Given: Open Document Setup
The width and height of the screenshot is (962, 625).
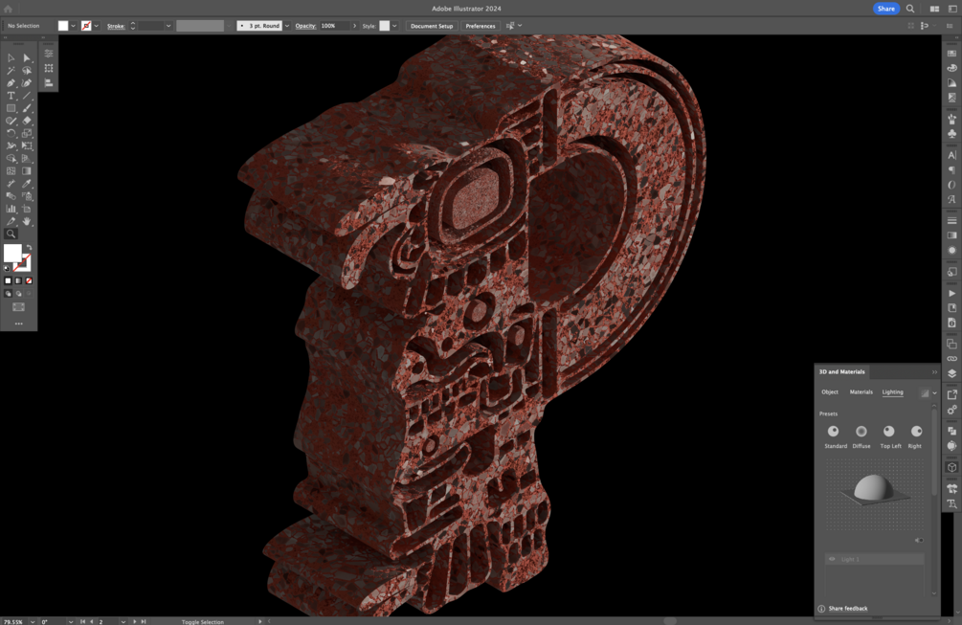Looking at the screenshot, I should tap(432, 26).
